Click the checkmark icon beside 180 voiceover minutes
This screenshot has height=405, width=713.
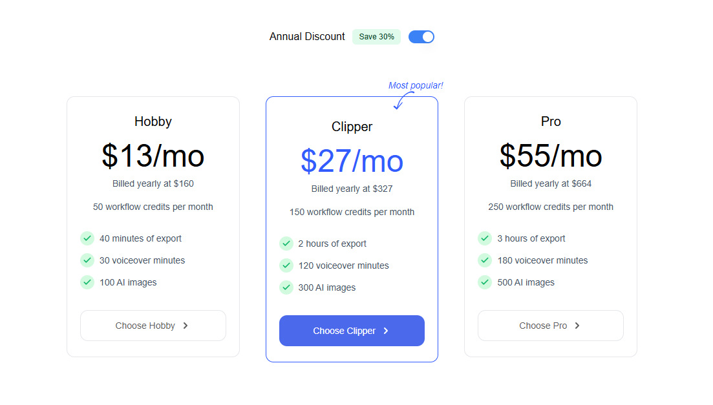click(x=485, y=260)
